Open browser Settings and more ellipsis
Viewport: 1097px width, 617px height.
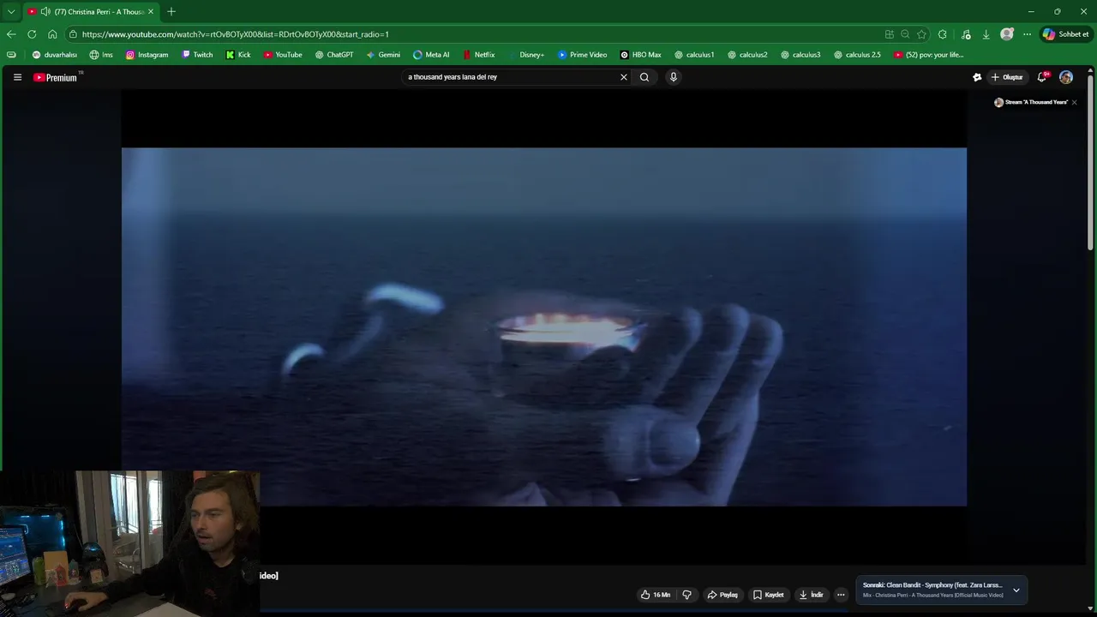tap(1027, 34)
